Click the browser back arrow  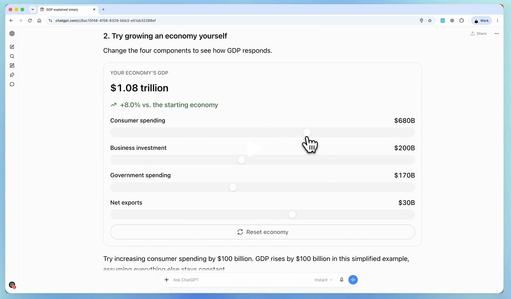tap(11, 21)
